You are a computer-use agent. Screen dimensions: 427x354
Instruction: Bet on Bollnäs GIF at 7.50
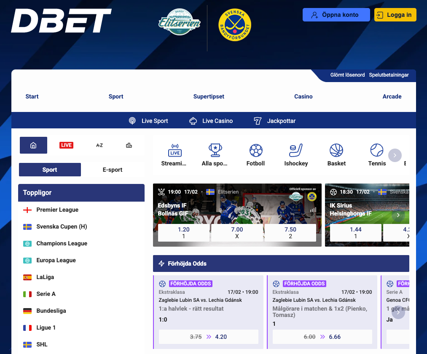[290, 233]
